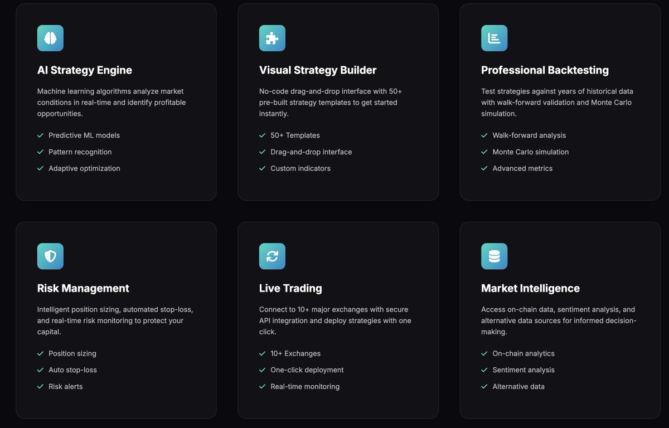Click checkmark beside Alternative data

click(484, 387)
